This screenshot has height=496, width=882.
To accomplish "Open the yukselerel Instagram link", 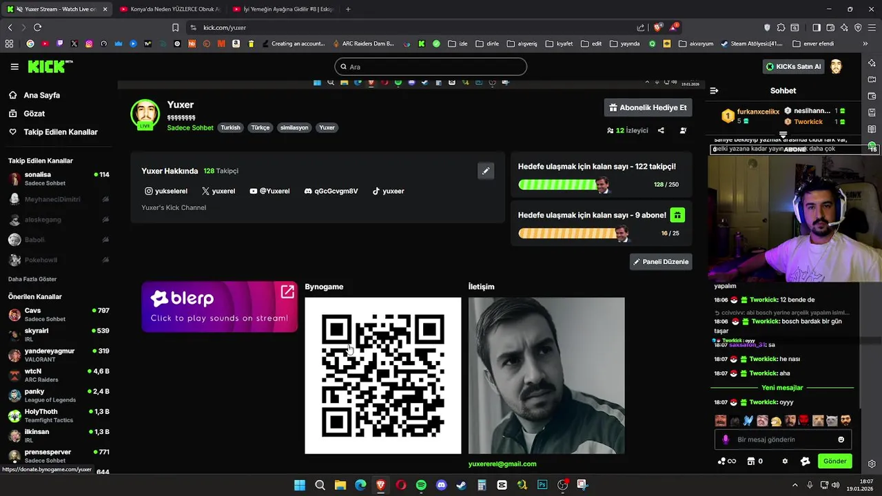I will [166, 191].
